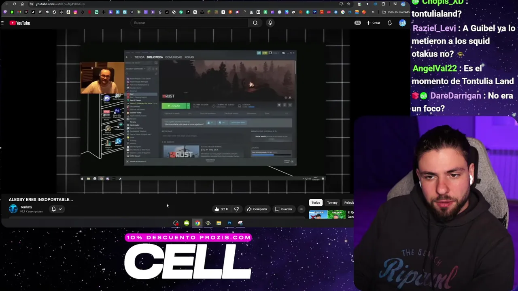Open YouTube notifications bell in header
Image resolution: width=518 pixels, height=291 pixels.
[x=389, y=23]
